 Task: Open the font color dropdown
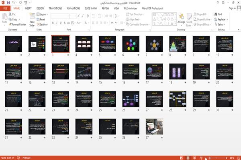[x=88, y=23]
